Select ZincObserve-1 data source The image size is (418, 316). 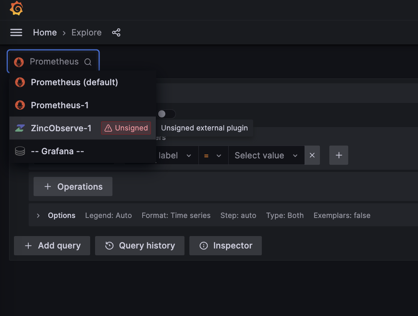(61, 128)
